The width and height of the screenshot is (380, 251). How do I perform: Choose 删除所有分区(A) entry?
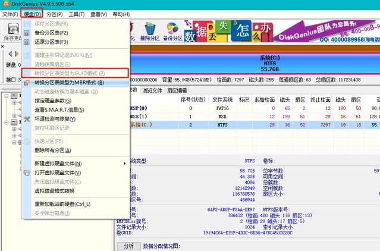pos(75,150)
